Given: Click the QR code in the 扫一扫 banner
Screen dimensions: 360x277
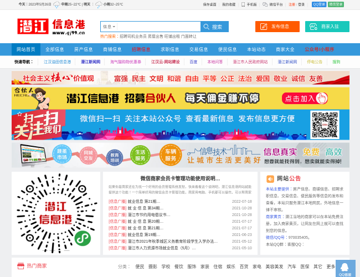Looking at the screenshot, I should (x=325, y=125).
